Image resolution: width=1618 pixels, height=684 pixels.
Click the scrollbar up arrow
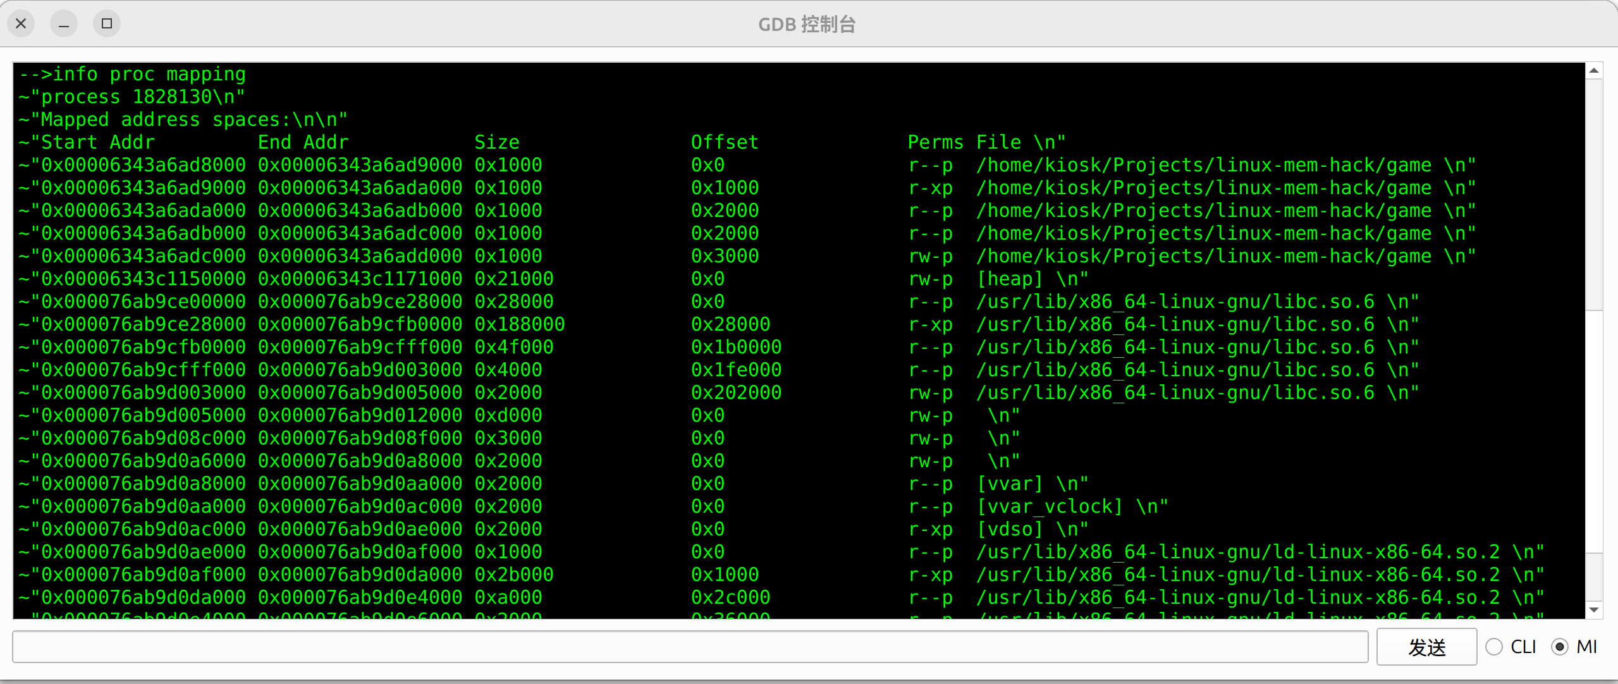(x=1594, y=71)
